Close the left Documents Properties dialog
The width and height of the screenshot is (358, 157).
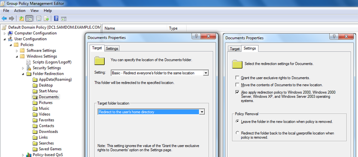[x=208, y=36]
